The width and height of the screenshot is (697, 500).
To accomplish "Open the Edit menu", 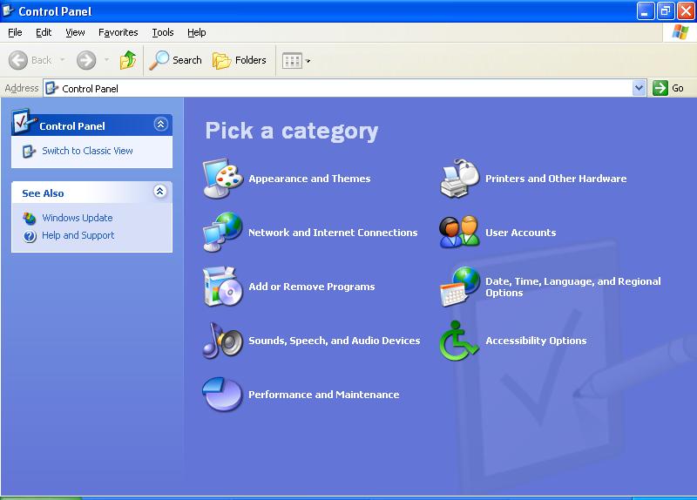I will 44,32.
